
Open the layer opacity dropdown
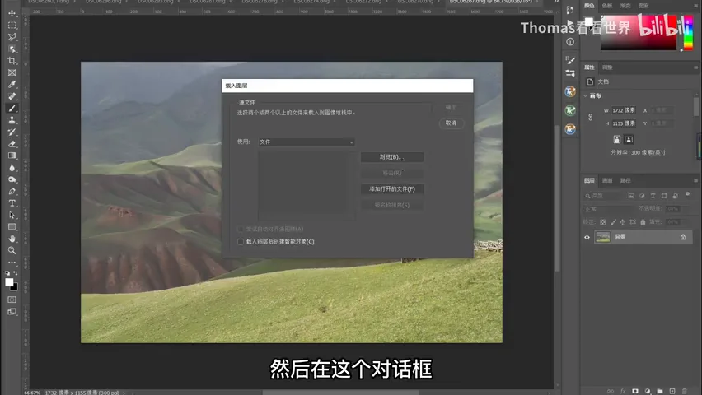coord(672,209)
